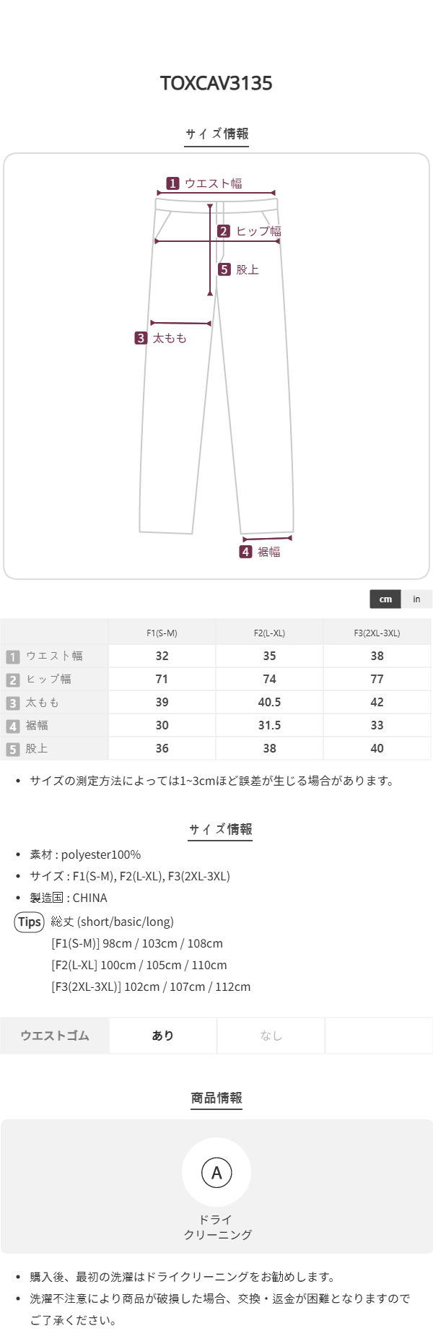Click the number 1 waist width badge in diagram
Viewport: 433px width, 1344px height.
[172, 183]
